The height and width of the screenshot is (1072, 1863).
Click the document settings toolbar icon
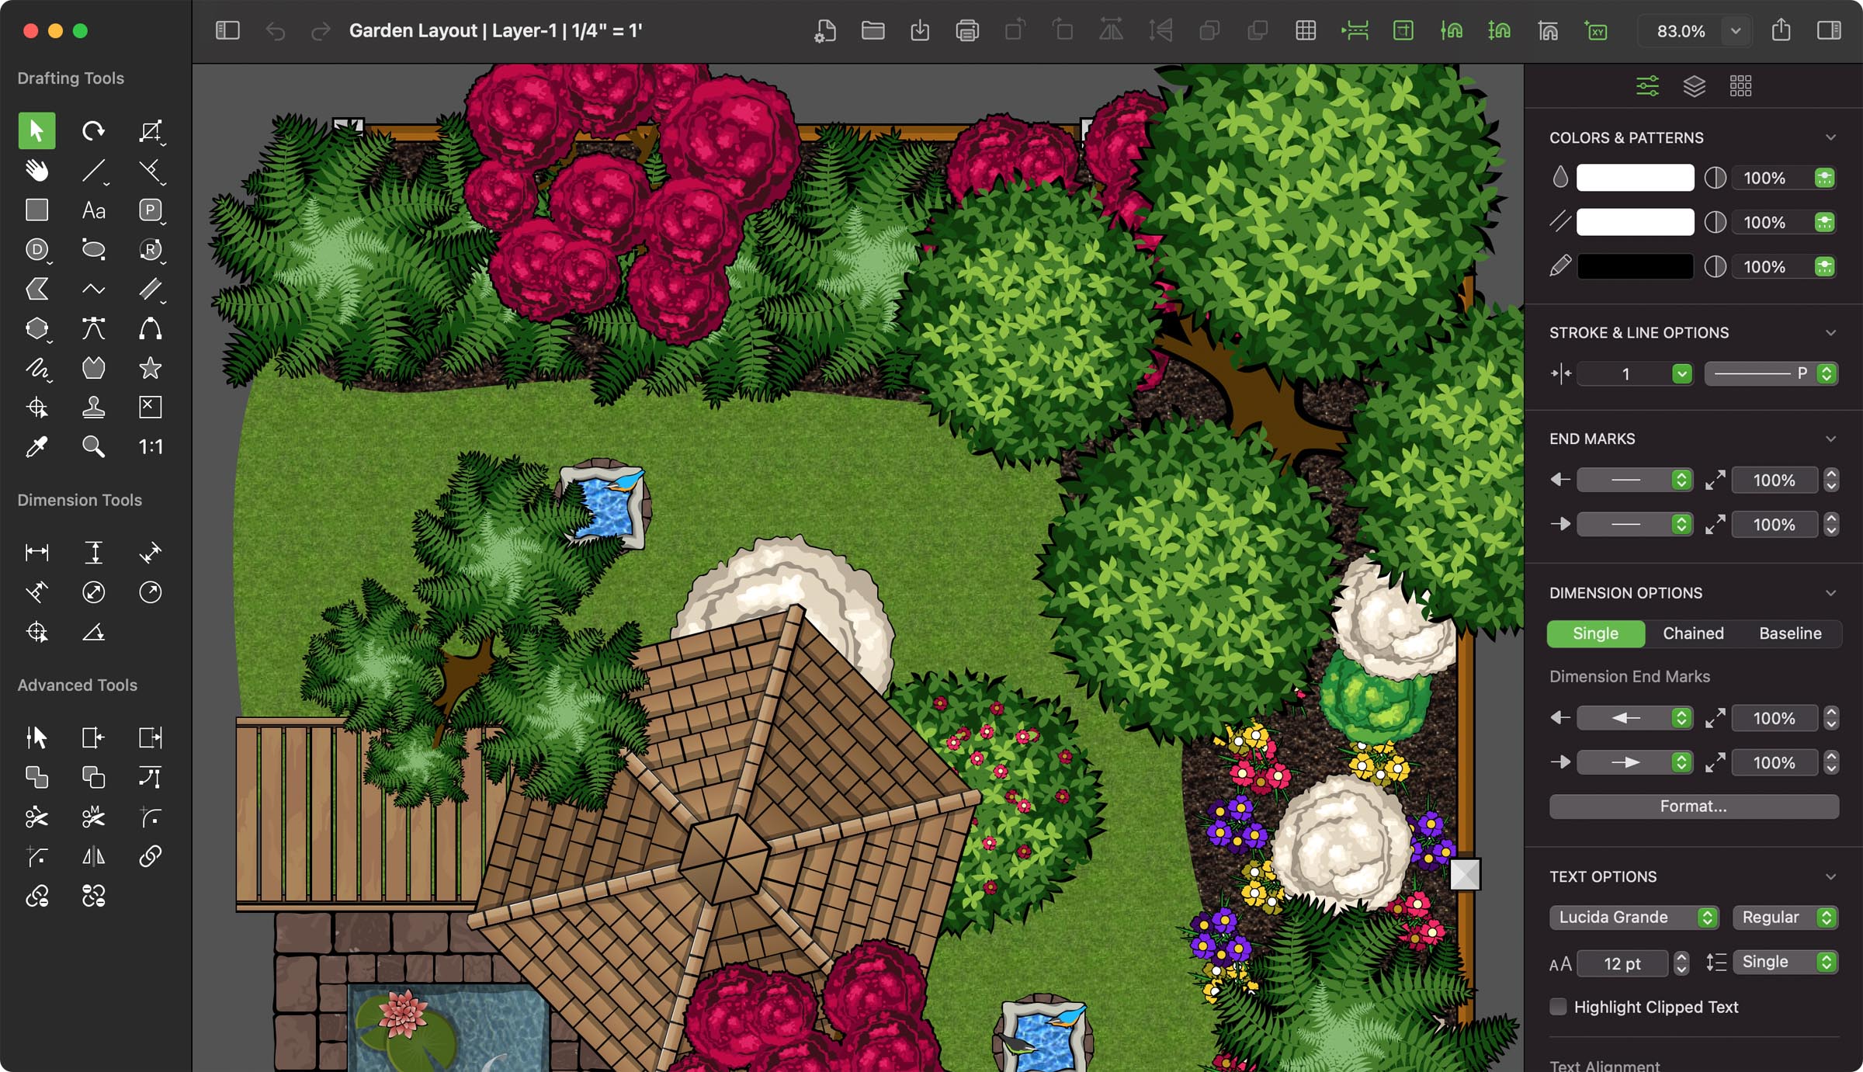[x=824, y=31]
